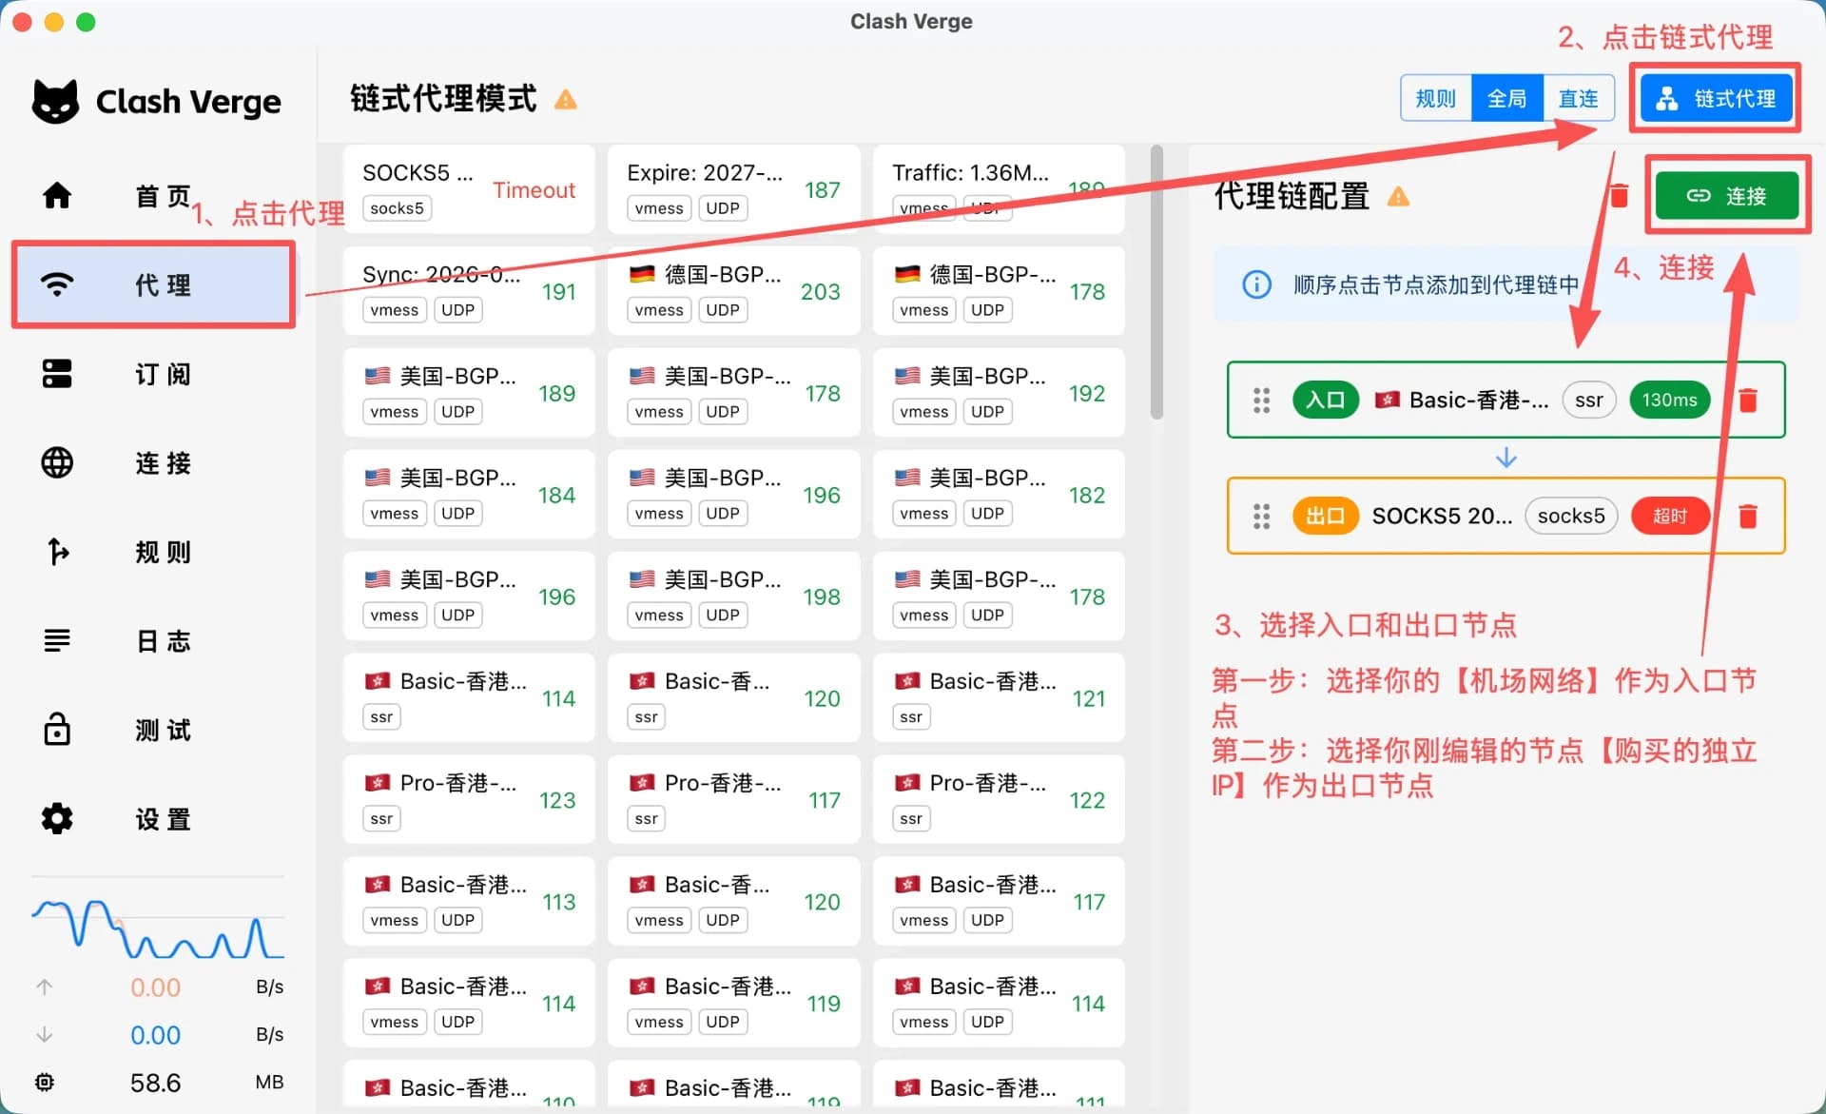This screenshot has width=1826, height=1114.
Task: Delete the 入口 Basic-香港 chain node
Action: point(1747,401)
